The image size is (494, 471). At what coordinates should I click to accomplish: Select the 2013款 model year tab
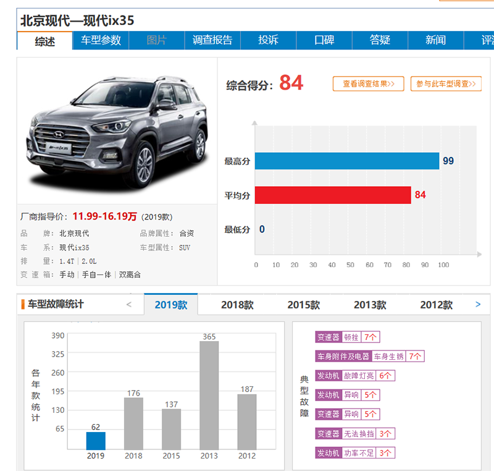pos(370,305)
